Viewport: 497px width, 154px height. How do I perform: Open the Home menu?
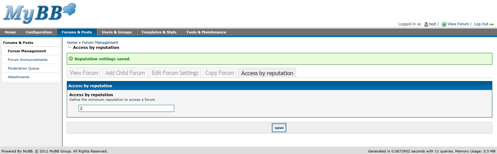pyautogui.click(x=10, y=32)
